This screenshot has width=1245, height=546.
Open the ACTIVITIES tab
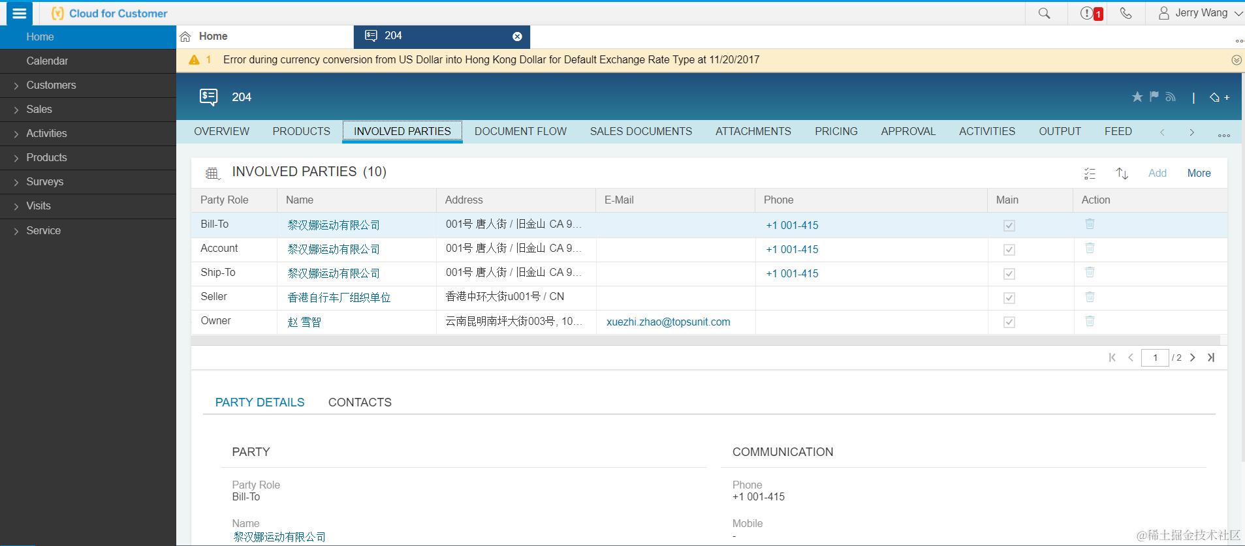point(986,131)
